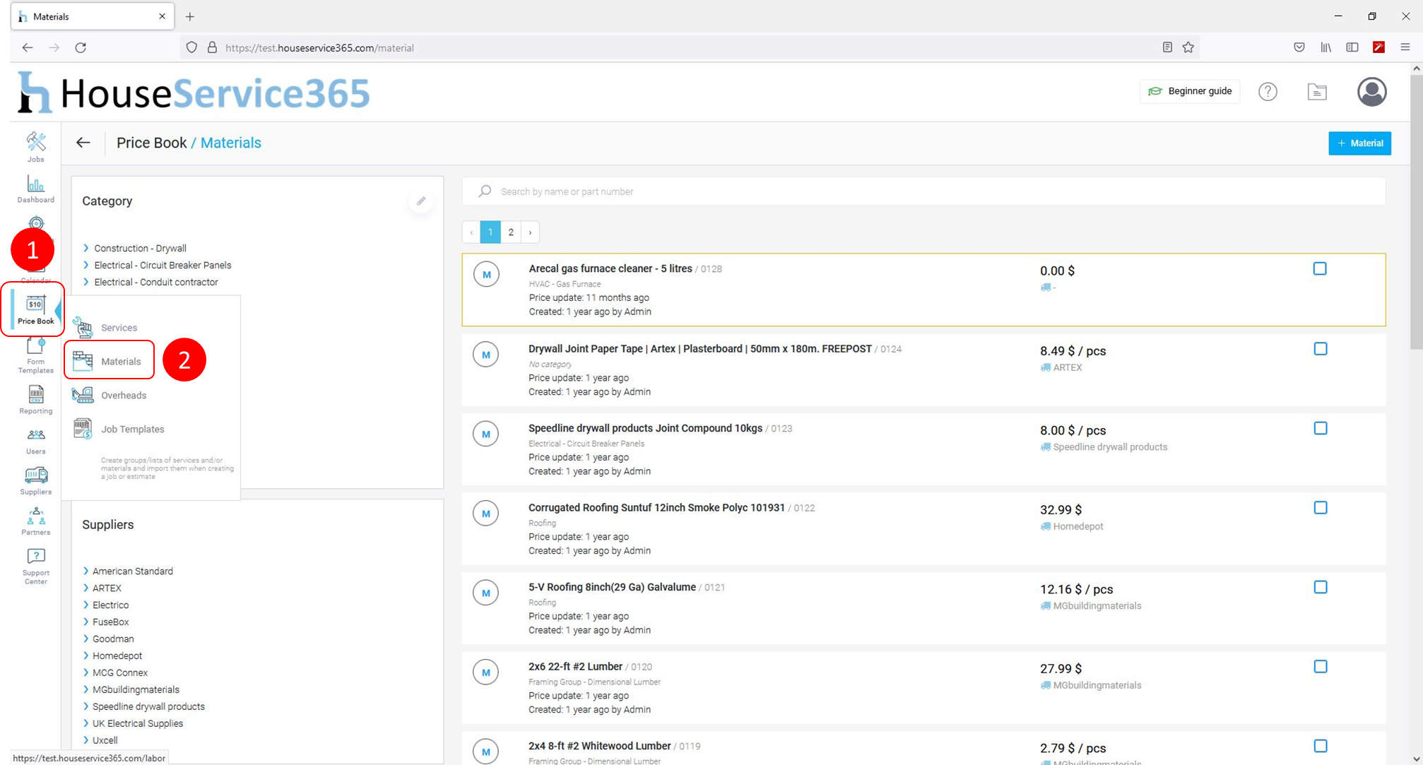Open Drywall Joint Paper Tape material link
The image size is (1423, 765).
699,349
